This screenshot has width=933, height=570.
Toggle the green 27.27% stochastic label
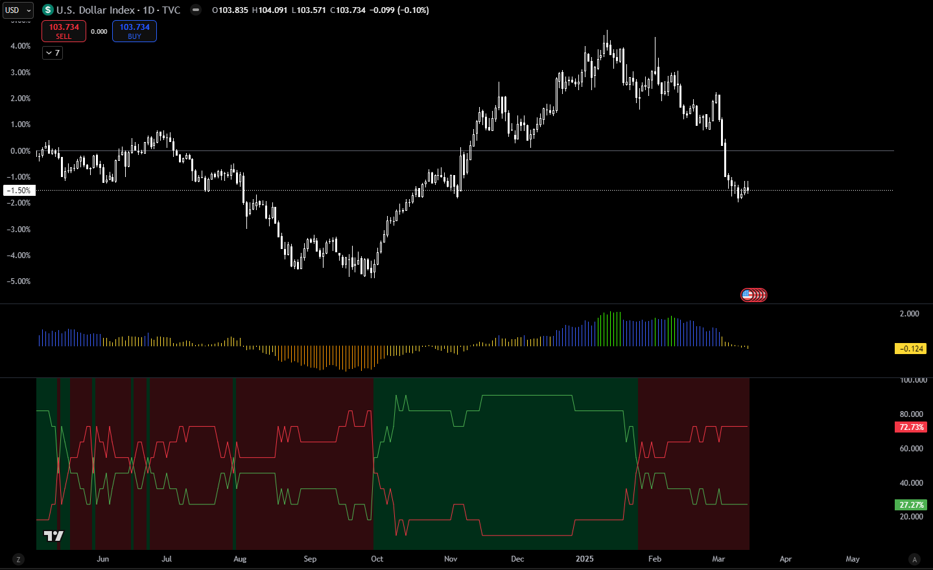pos(910,504)
